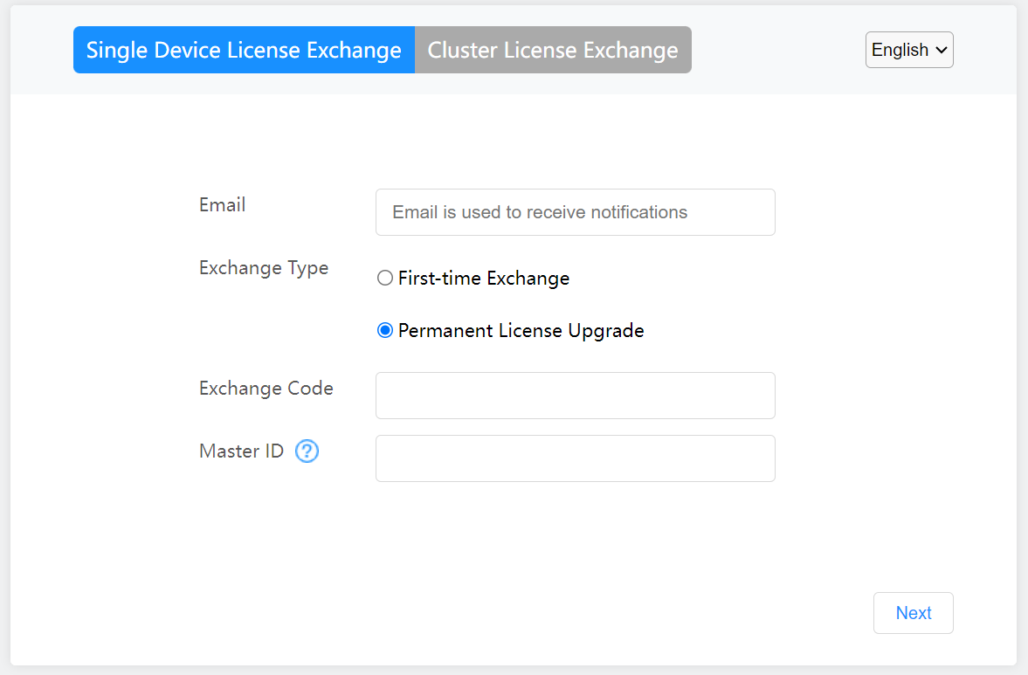Select the First-time Exchange radio button
Image resolution: width=1028 pixels, height=675 pixels.
coord(384,279)
